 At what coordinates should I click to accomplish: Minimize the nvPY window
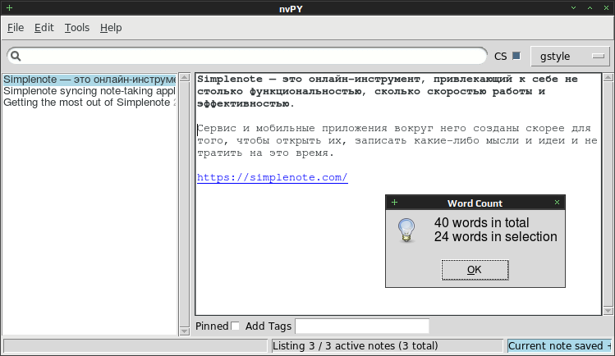pos(573,8)
